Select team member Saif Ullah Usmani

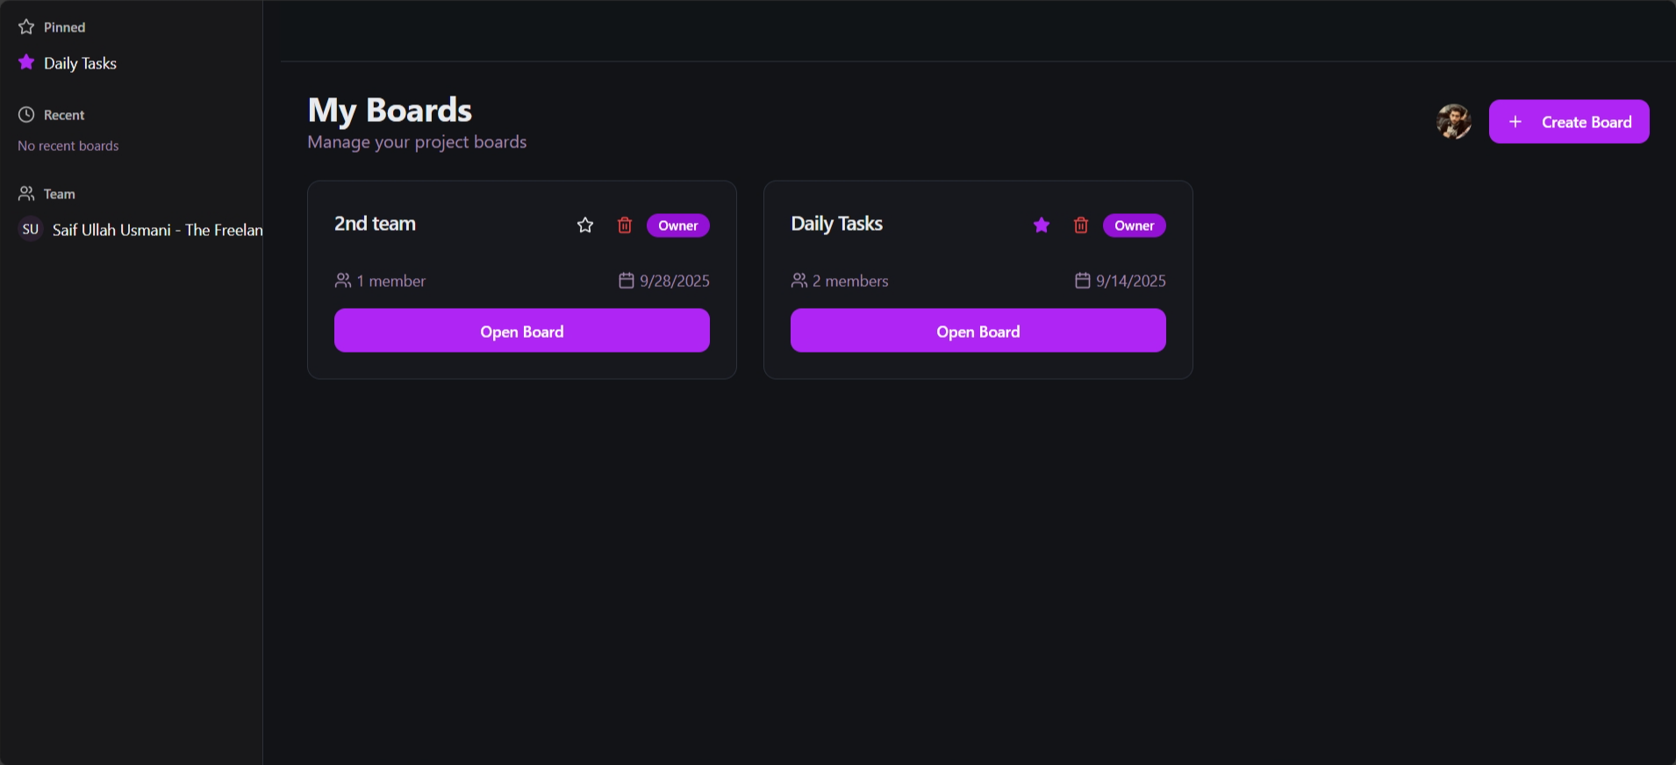click(x=140, y=230)
